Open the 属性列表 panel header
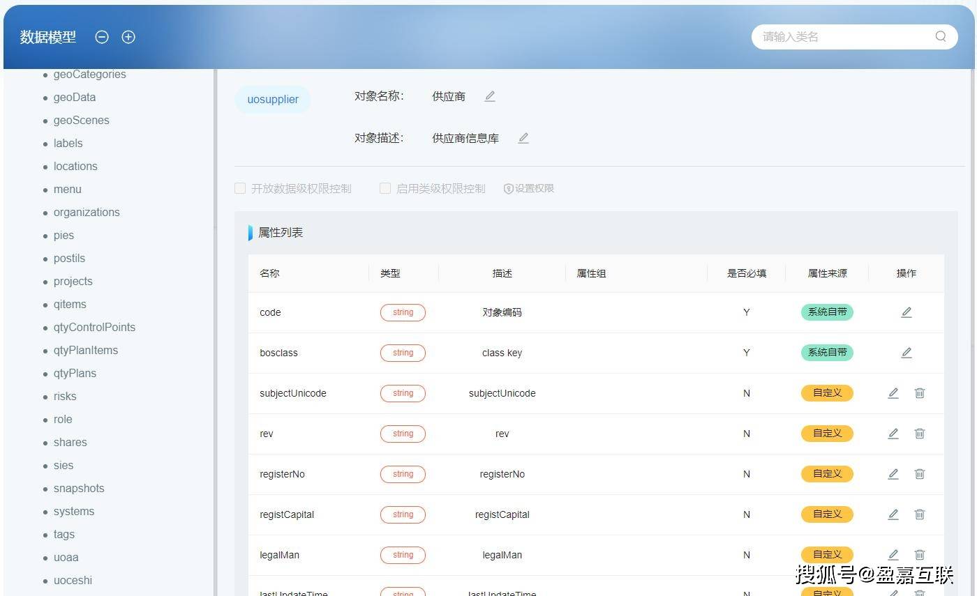 (x=279, y=232)
